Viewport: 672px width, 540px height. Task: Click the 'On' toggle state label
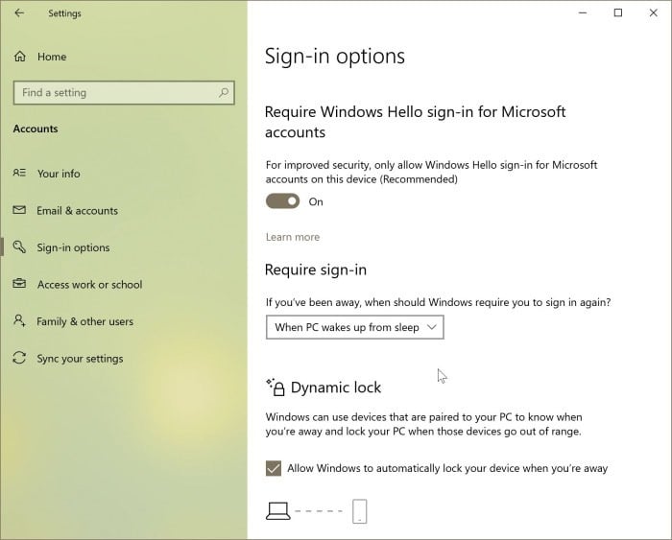(x=316, y=201)
